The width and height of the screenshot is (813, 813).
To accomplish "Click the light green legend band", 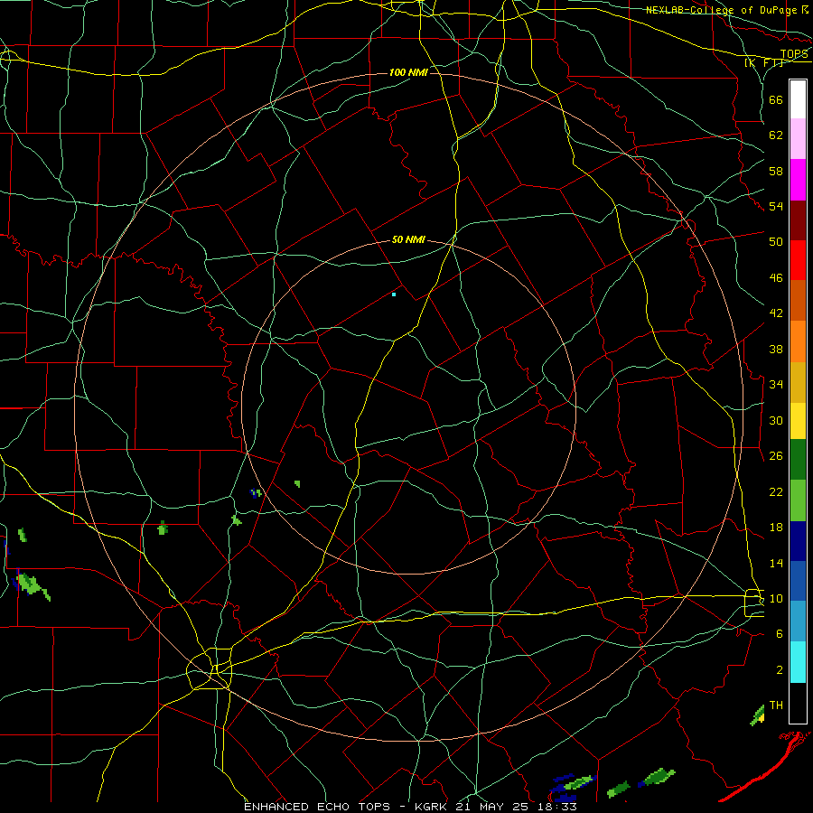I will (798, 500).
